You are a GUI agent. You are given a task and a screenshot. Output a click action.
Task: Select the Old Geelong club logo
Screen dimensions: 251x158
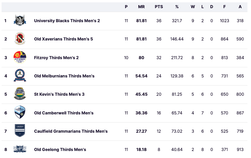pos(20,149)
